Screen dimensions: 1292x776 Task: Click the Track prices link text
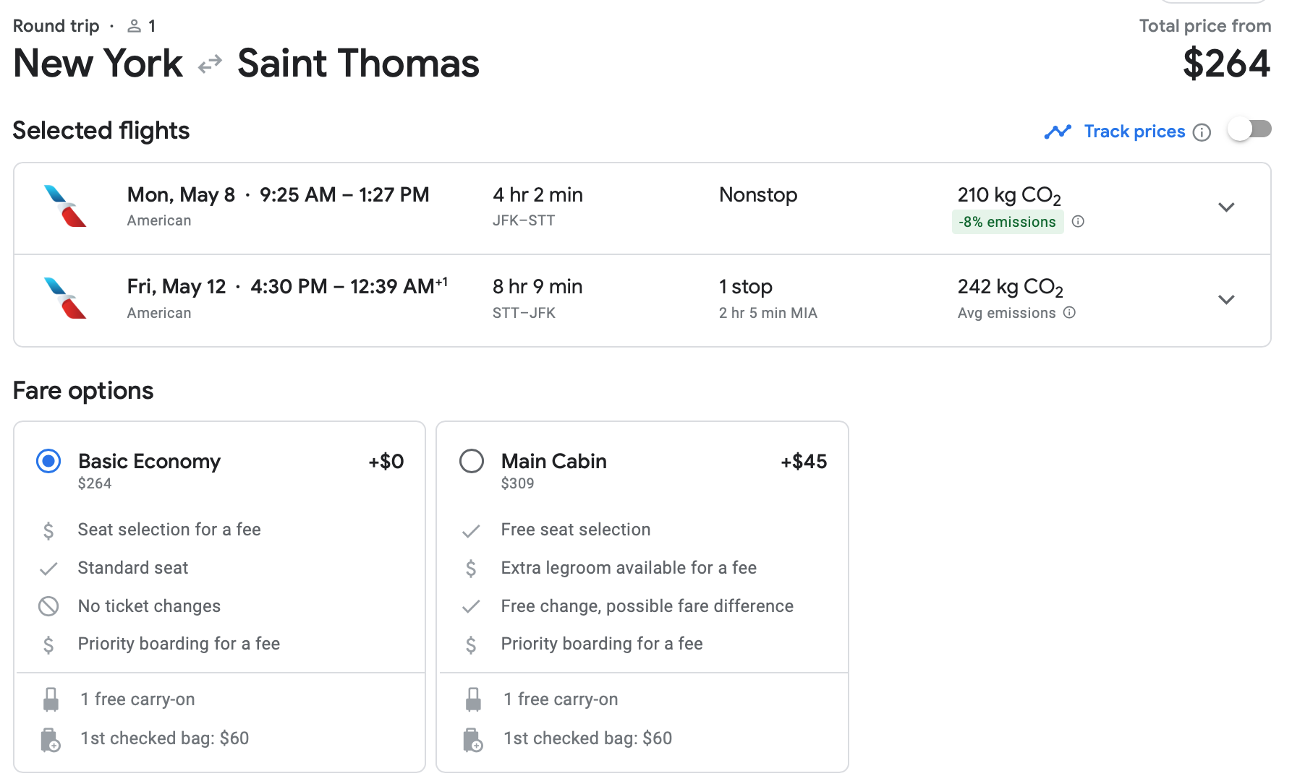coord(1134,132)
